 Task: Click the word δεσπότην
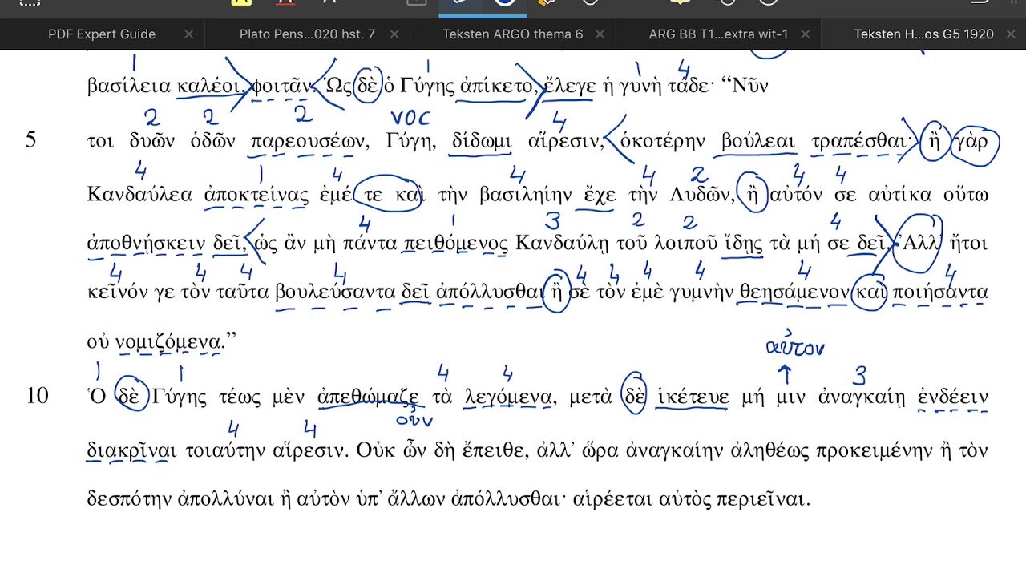[x=129, y=499]
